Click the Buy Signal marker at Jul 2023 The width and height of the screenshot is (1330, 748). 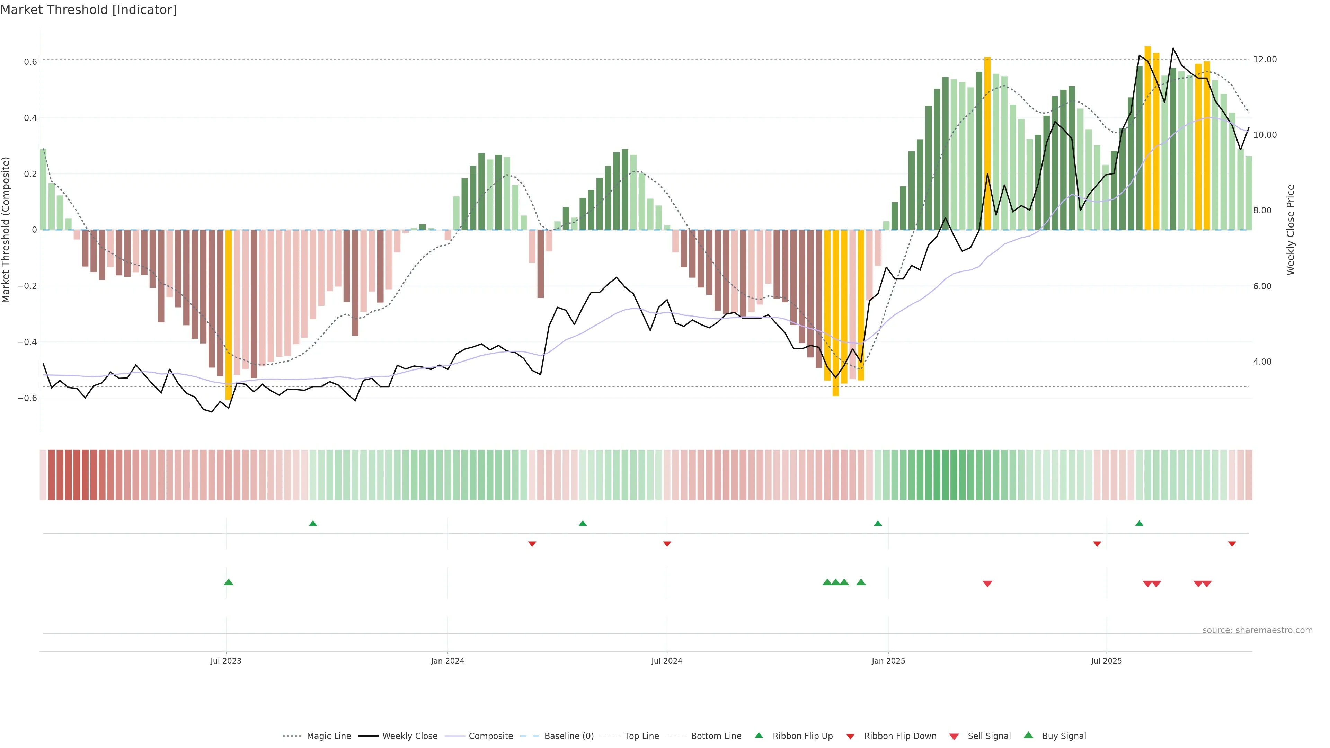[229, 582]
